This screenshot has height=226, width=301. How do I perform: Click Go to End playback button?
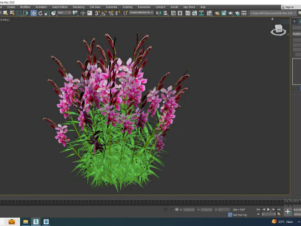tap(278, 209)
